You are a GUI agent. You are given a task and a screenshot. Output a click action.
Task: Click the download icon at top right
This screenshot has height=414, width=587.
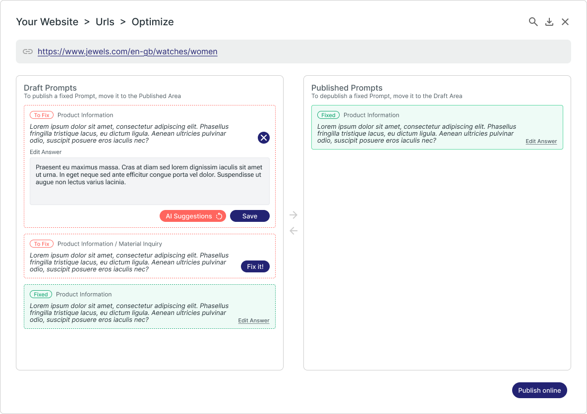[549, 22]
